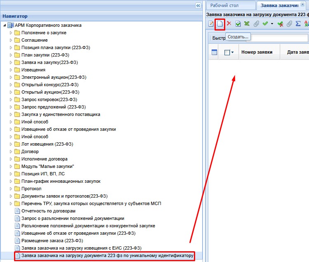Expand the Договор folder node
The image size is (309, 262).
click(x=11, y=151)
